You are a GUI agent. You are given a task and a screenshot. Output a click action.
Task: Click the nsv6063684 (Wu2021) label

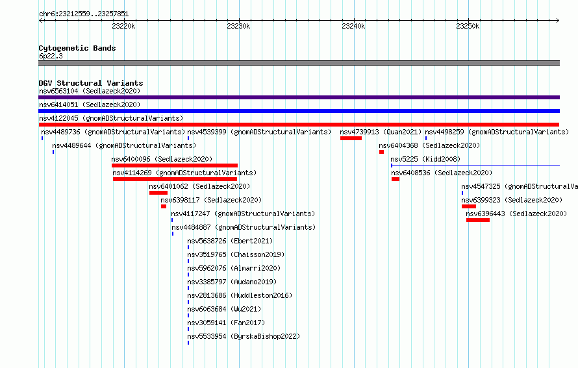(x=224, y=309)
